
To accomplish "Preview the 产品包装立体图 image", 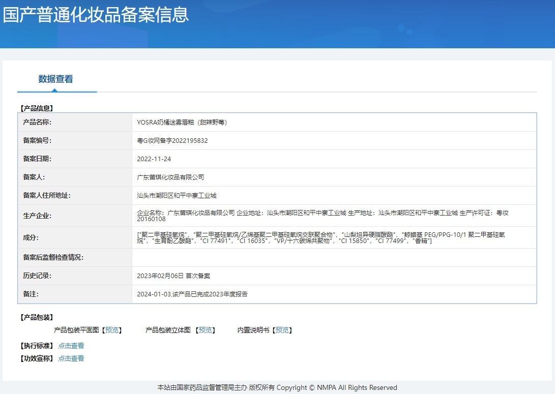I will pos(206,330).
